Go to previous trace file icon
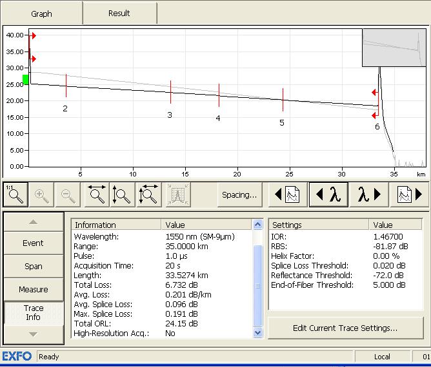The height and width of the screenshot is (367, 431). point(288,194)
